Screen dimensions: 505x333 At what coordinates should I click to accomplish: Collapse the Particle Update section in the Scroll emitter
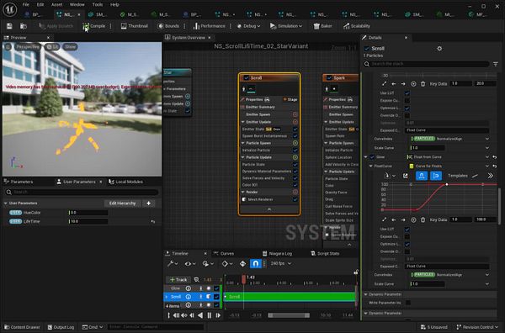click(243, 157)
